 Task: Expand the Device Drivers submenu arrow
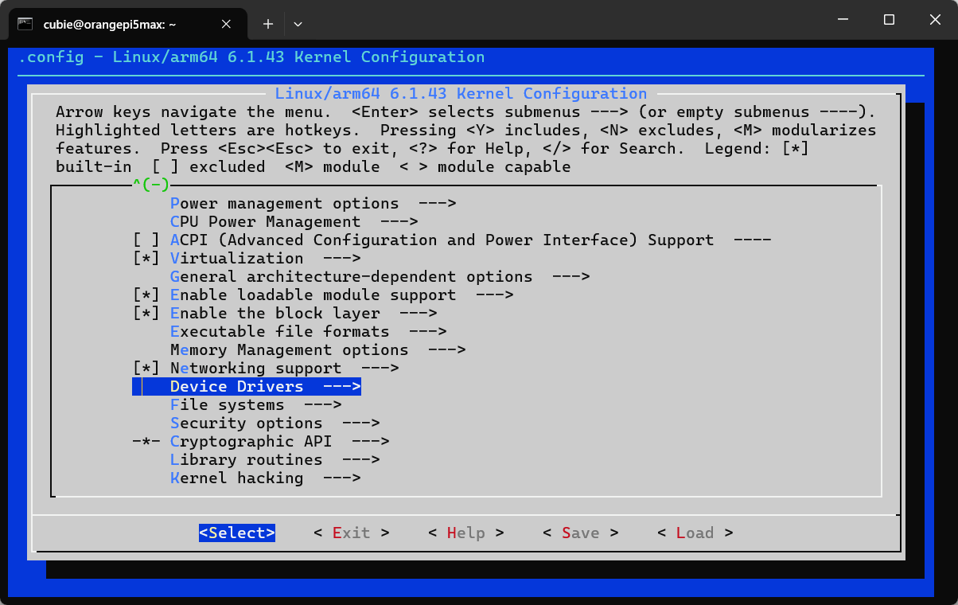pos(341,387)
